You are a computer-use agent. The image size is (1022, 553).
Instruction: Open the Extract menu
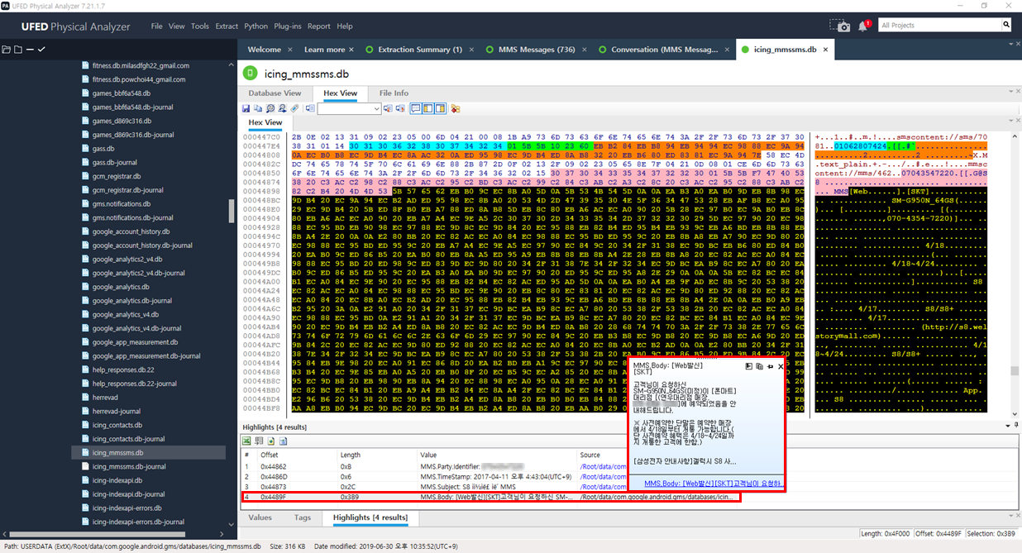click(227, 26)
